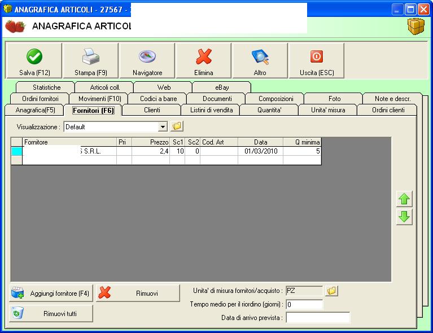Click the Data di arrivo prevista field
433x333 pixels.
[318, 318]
